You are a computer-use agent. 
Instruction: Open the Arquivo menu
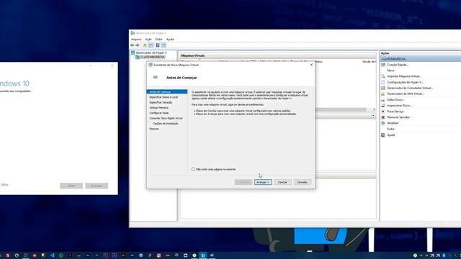136,40
